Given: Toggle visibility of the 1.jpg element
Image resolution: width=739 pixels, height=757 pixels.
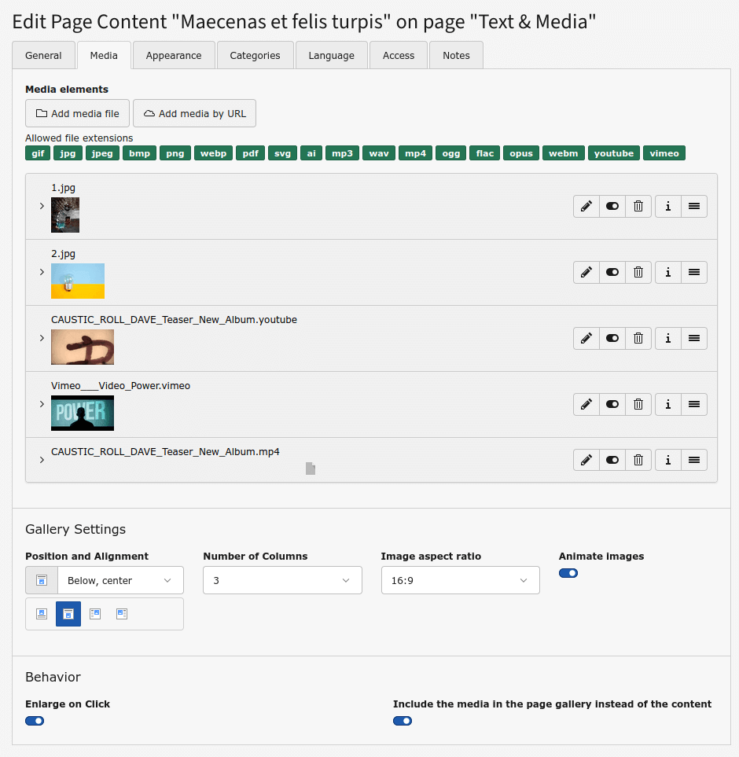Looking at the screenshot, I should click(x=612, y=206).
